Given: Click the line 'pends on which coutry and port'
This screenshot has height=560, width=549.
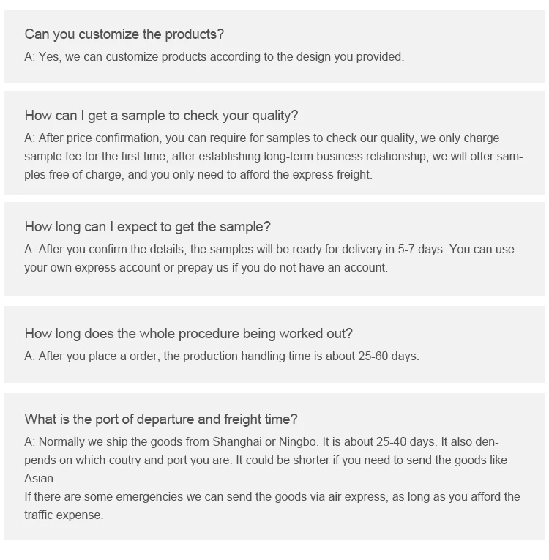Looking at the screenshot, I should 266,460.
